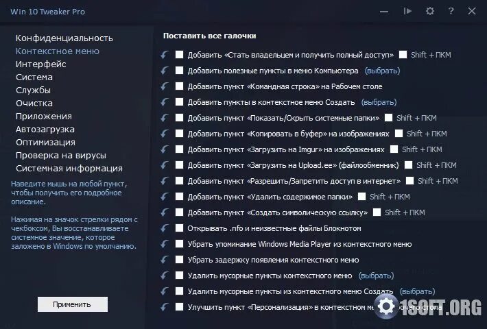Reset arrow beside 'Загрузить на Imgur'
The image size is (487, 329).
tap(165, 149)
